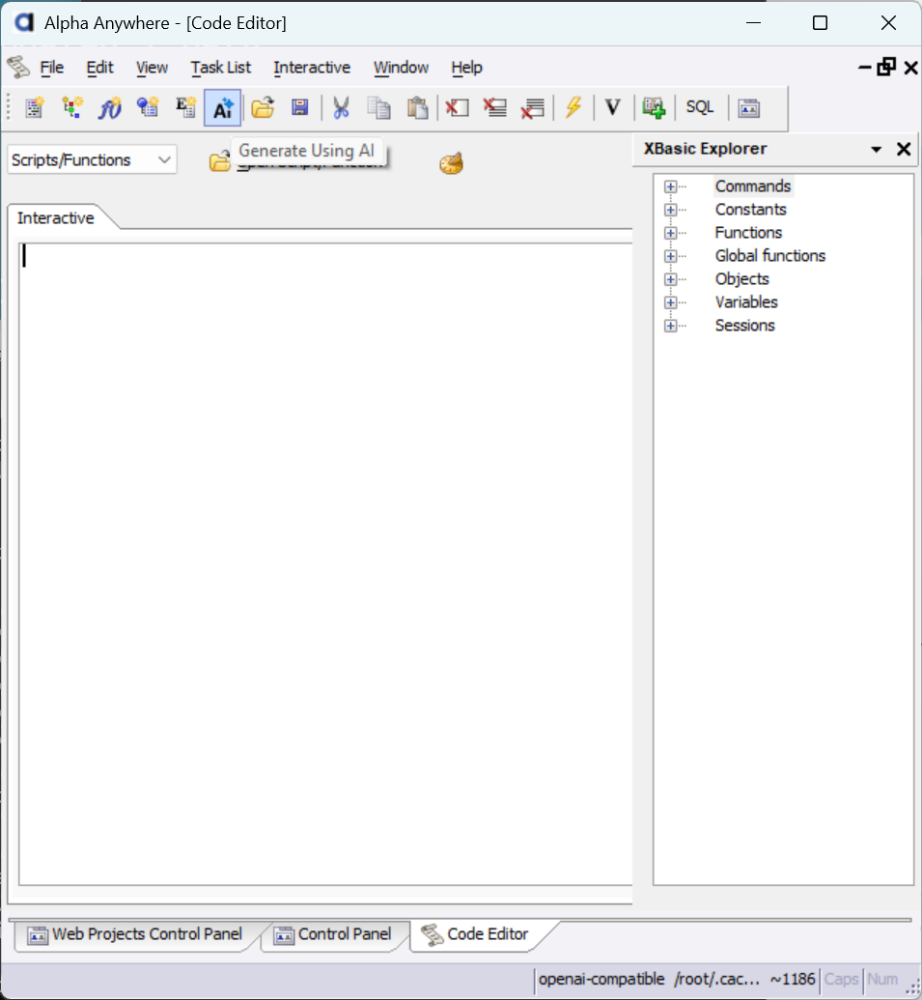Image resolution: width=922 pixels, height=1000 pixels.
Task: Open the Help menu
Action: tap(466, 68)
